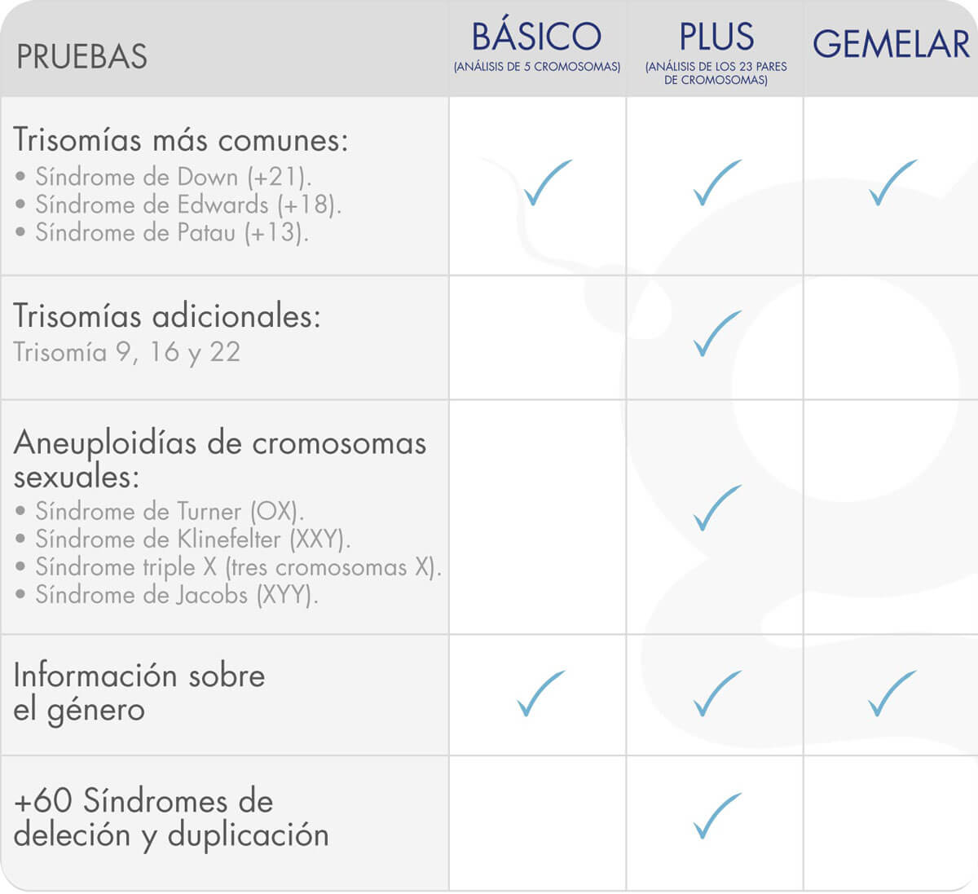This screenshot has height=894, width=978.
Task: Click the GEMELAR checkmark for Información sobre el género
Action: tap(892, 694)
